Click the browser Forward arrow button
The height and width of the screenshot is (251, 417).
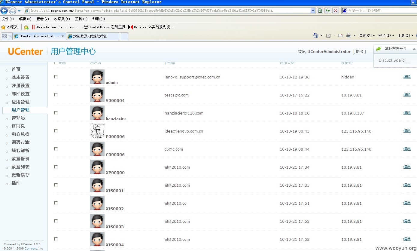click(12, 11)
